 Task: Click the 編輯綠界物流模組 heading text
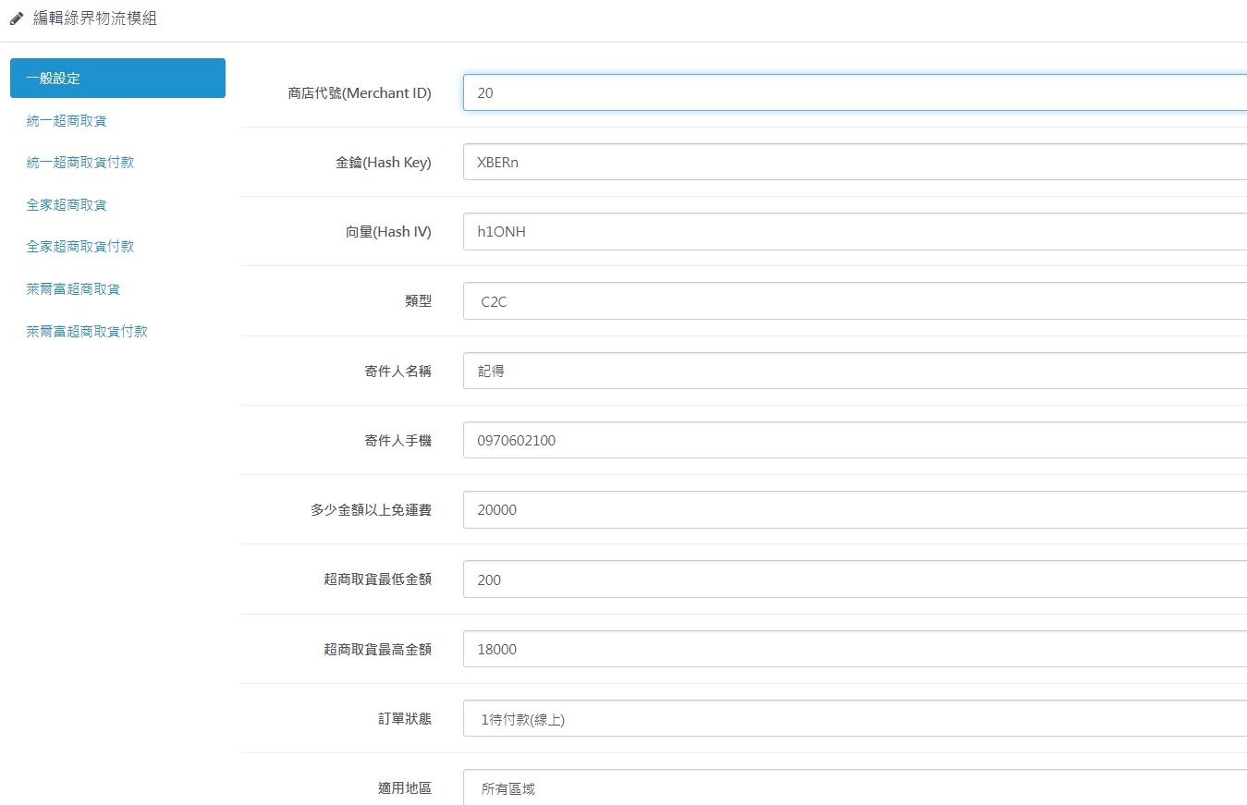(x=95, y=18)
